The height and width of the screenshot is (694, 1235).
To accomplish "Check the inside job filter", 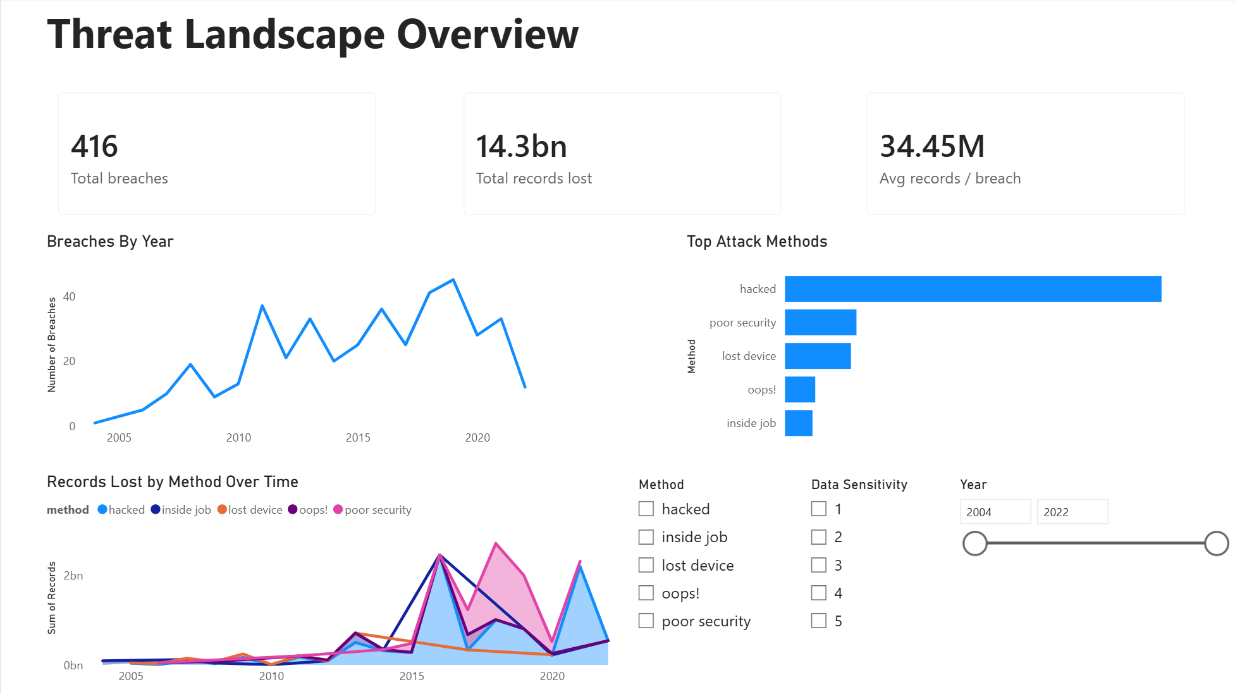I will (x=646, y=536).
